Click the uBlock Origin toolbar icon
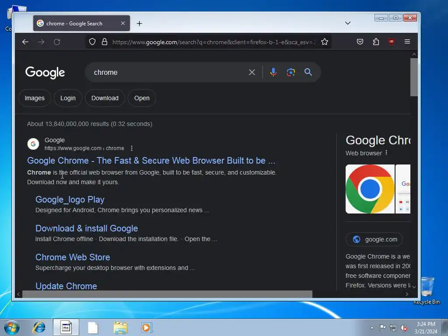Screen dimensions: 448x336 pyautogui.click(x=392, y=42)
